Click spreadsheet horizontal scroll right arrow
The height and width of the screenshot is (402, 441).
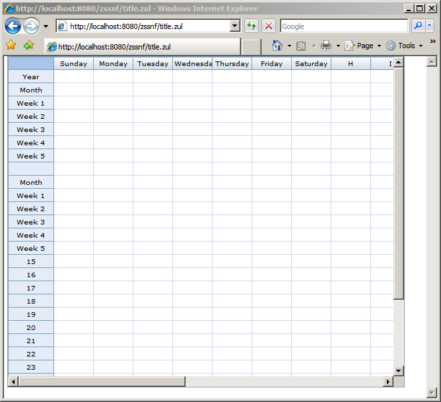click(x=388, y=382)
